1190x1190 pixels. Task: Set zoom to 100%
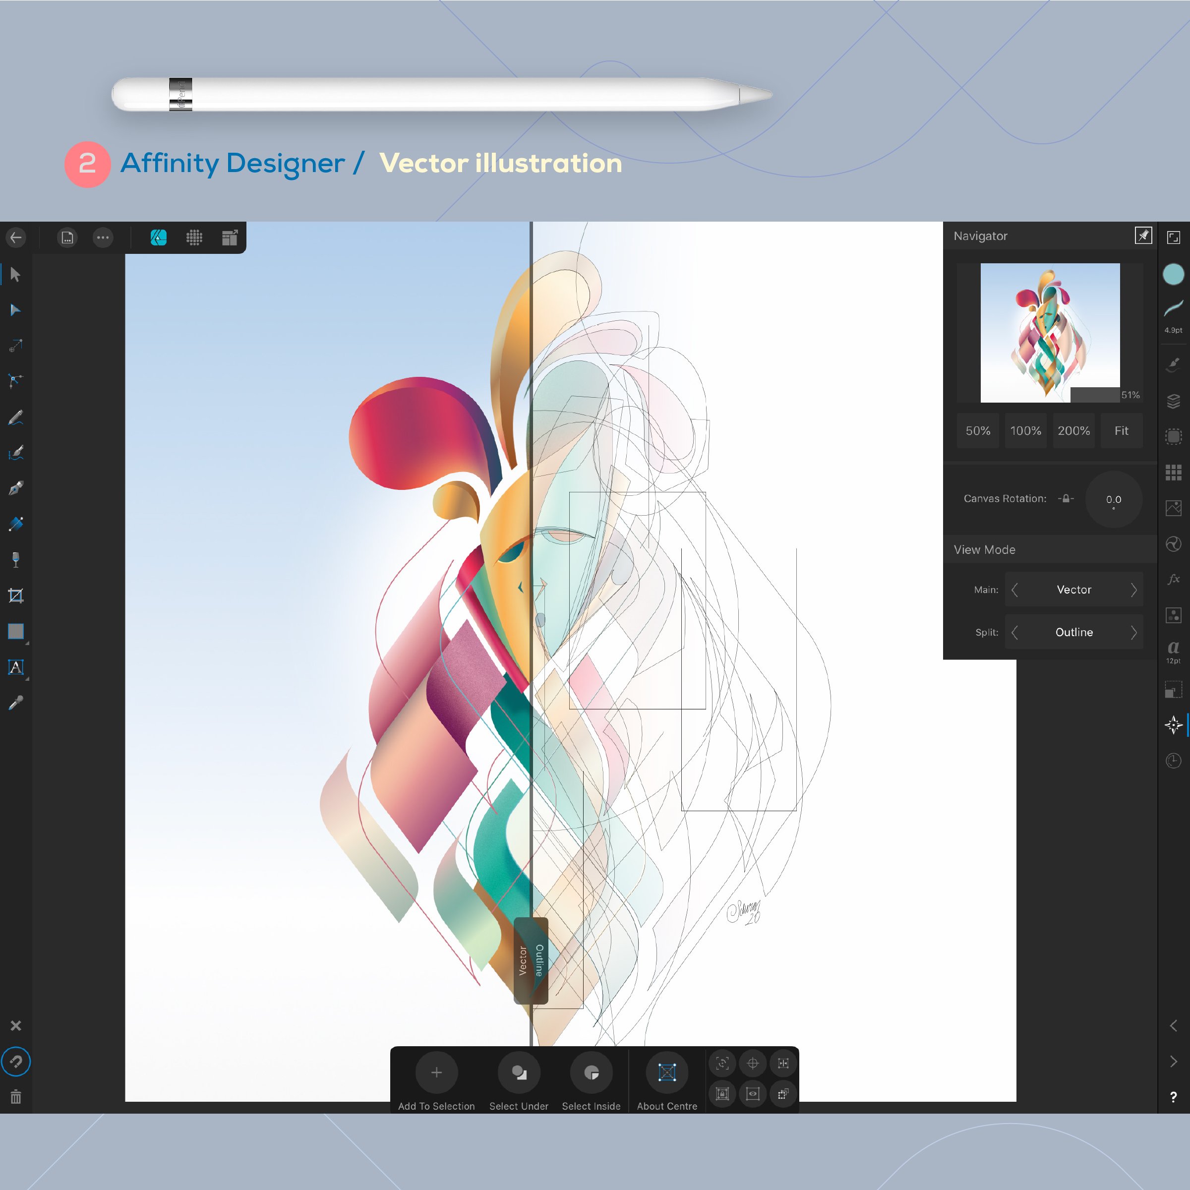pyautogui.click(x=1025, y=430)
